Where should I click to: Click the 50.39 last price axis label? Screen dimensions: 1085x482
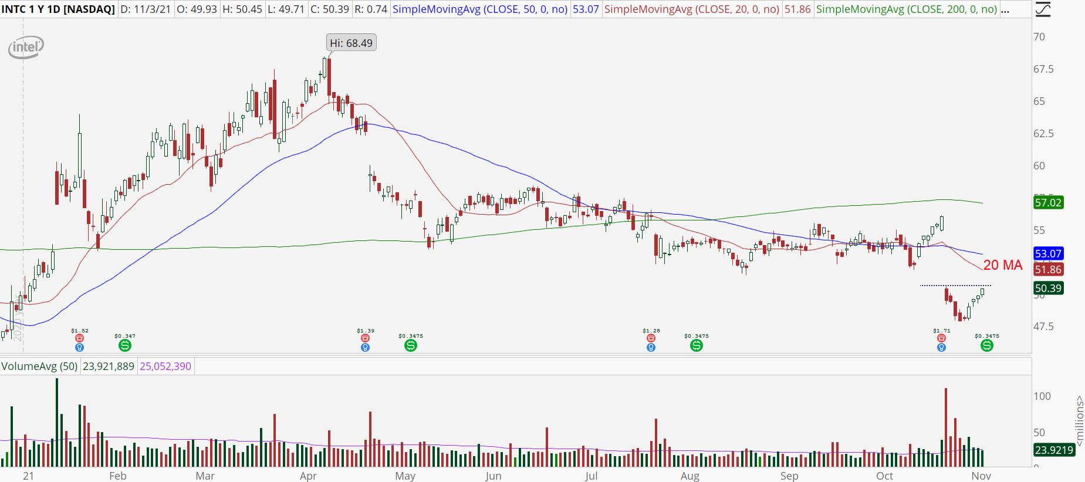1048,288
